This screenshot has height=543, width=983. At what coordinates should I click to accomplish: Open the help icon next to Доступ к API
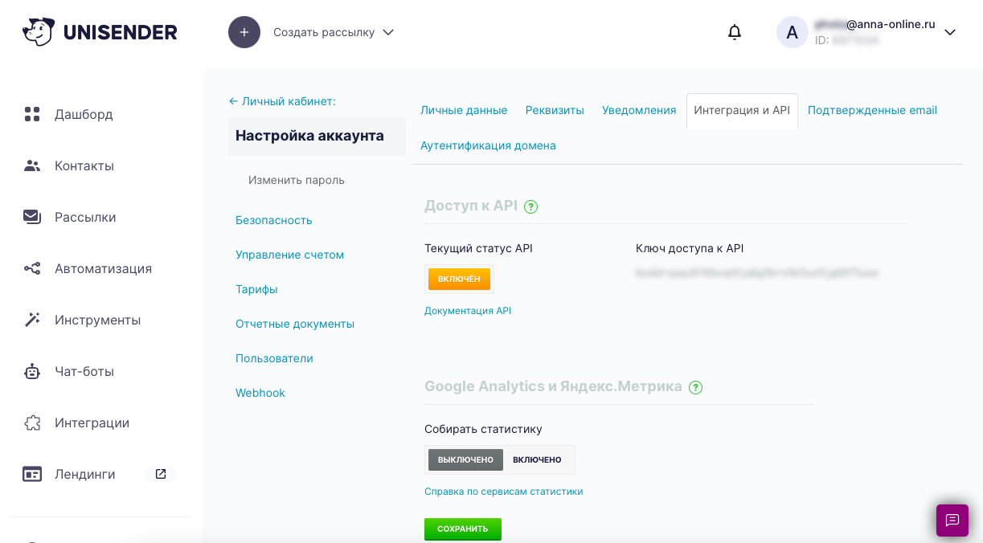pyautogui.click(x=530, y=206)
